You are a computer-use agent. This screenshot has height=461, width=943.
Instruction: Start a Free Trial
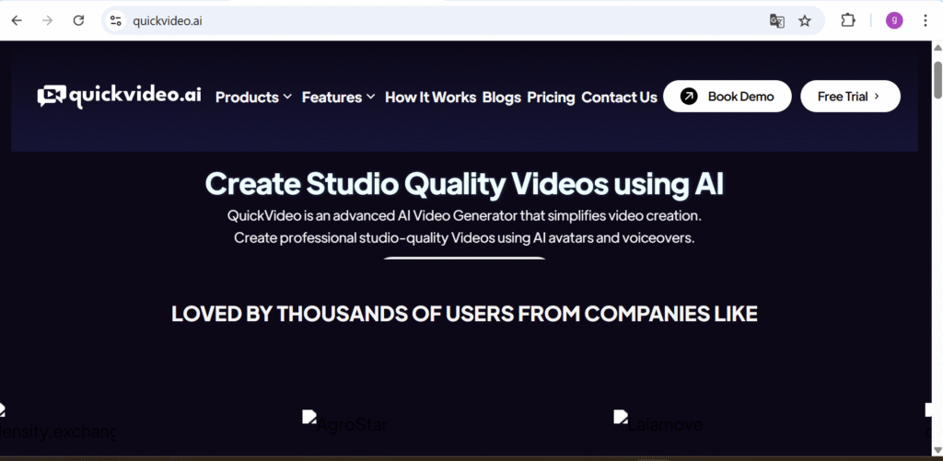coord(849,96)
